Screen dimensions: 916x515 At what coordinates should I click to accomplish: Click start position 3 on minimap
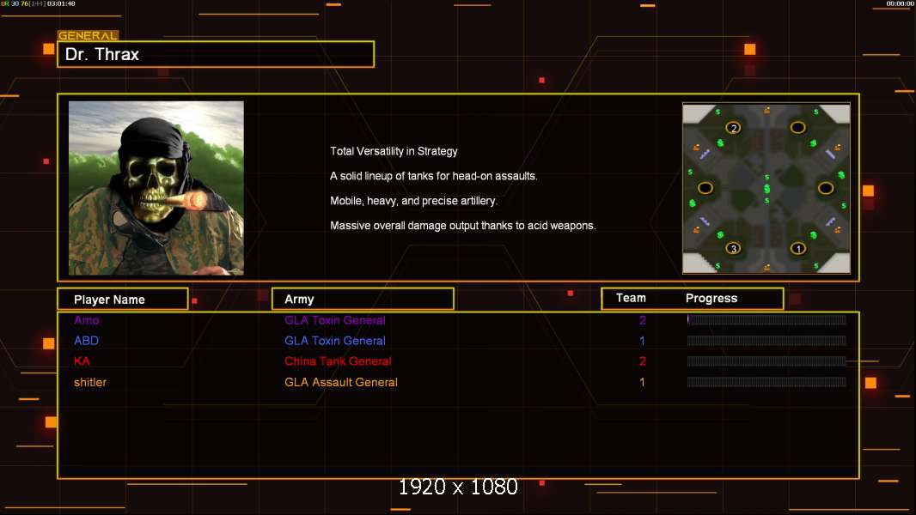point(733,248)
